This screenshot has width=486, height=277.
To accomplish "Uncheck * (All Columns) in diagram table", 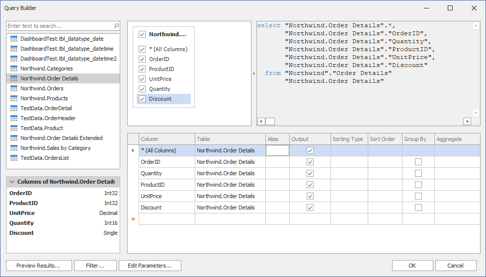I will tap(142, 49).
